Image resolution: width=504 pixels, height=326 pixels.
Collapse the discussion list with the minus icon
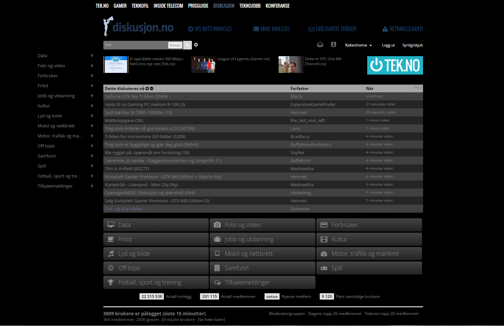pyautogui.click(x=151, y=88)
